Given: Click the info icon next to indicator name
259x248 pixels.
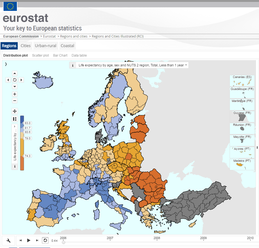Looking at the screenshot, I should [x=72, y=65].
